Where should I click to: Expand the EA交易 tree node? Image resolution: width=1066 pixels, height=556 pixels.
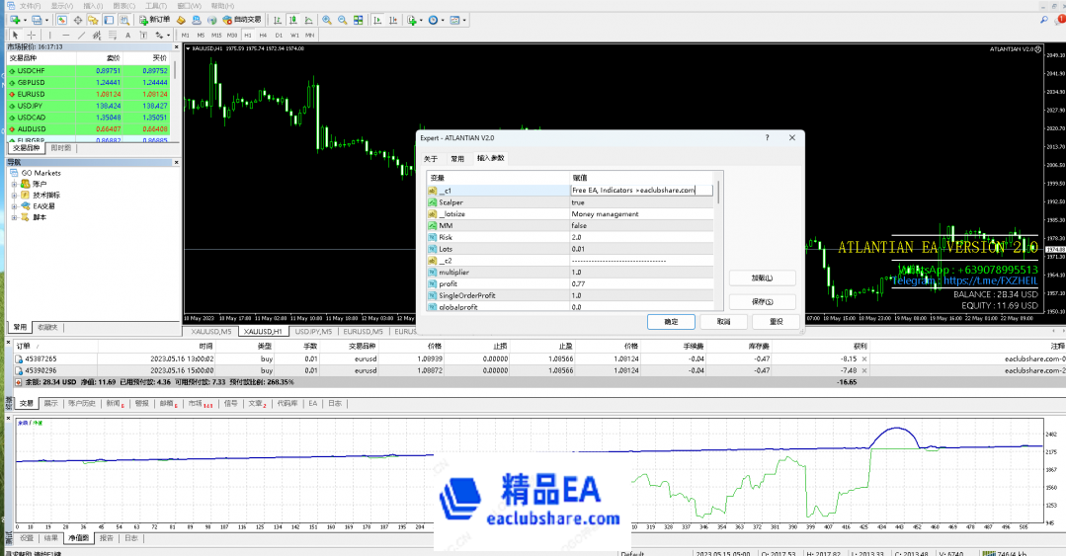tap(15, 206)
